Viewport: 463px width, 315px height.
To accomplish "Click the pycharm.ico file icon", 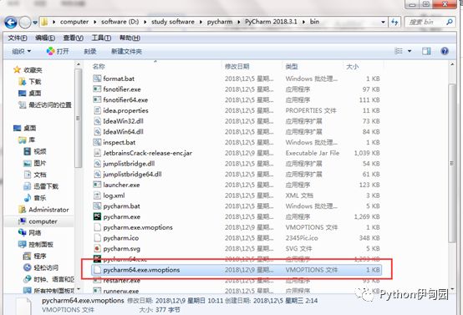I will click(97, 238).
